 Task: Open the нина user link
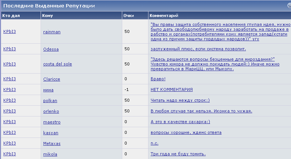point(48,89)
